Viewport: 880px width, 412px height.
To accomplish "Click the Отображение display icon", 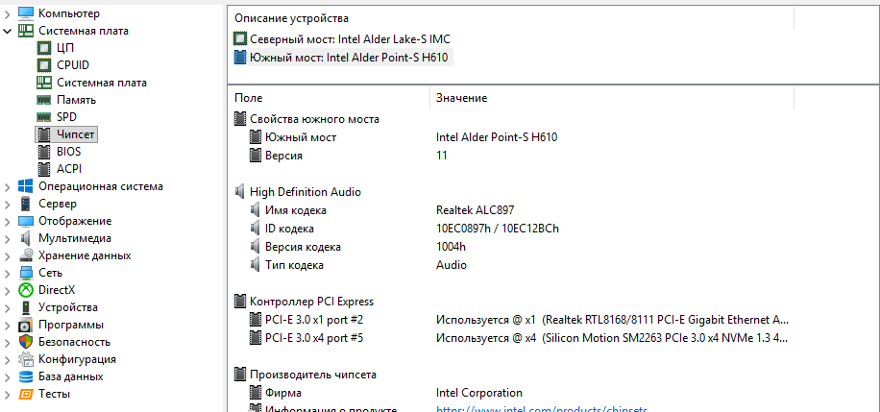I will click(26, 221).
